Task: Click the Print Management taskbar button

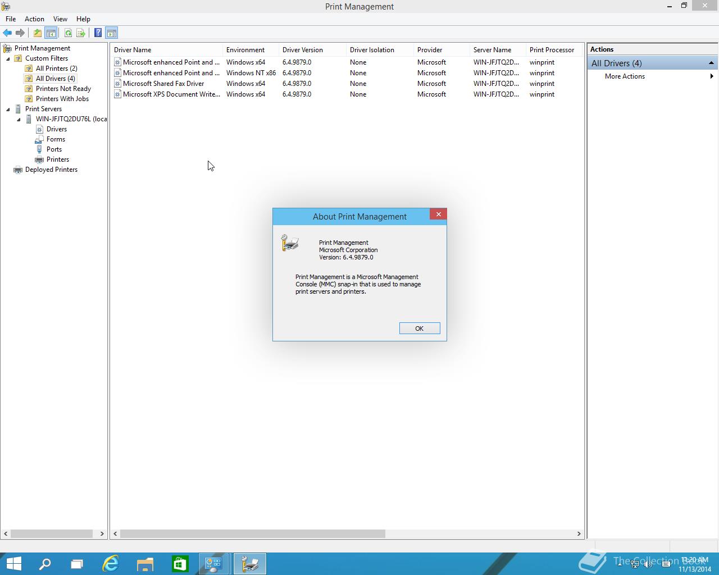Action: (250, 563)
